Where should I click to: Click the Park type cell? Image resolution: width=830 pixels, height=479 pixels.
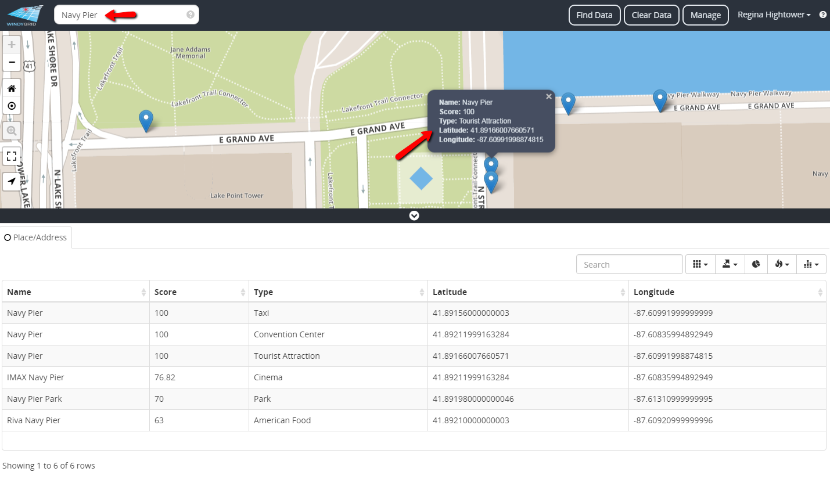[x=339, y=399]
